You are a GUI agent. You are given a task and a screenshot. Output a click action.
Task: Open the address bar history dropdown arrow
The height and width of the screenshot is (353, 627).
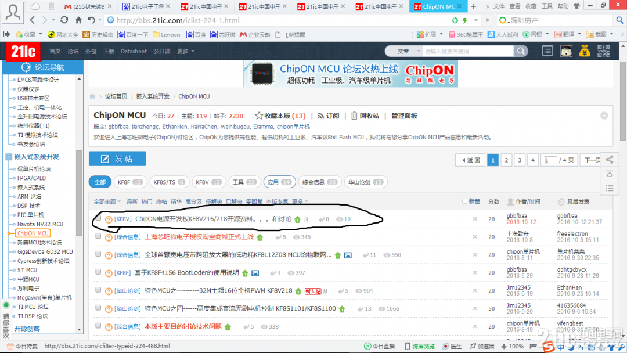point(476,20)
